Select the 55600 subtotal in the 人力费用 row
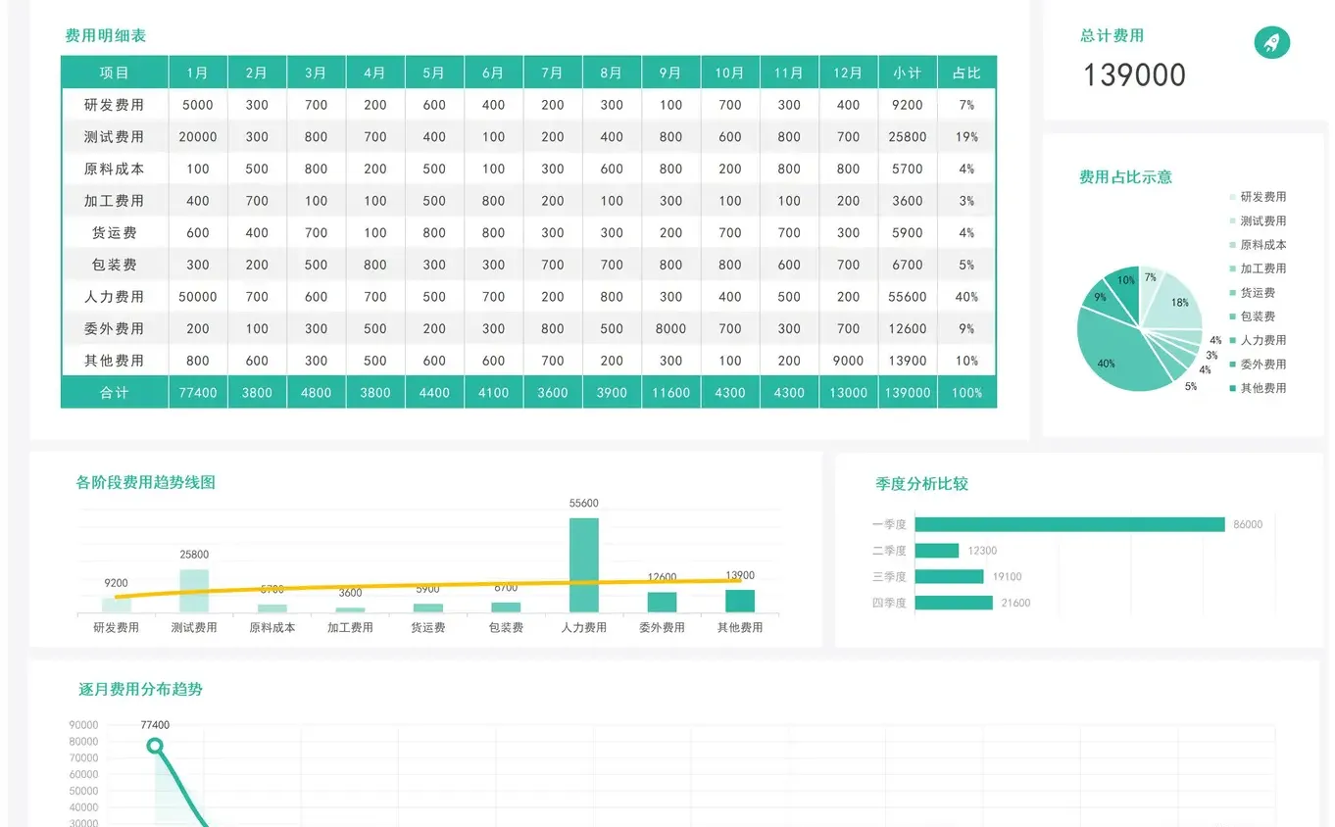 click(907, 297)
